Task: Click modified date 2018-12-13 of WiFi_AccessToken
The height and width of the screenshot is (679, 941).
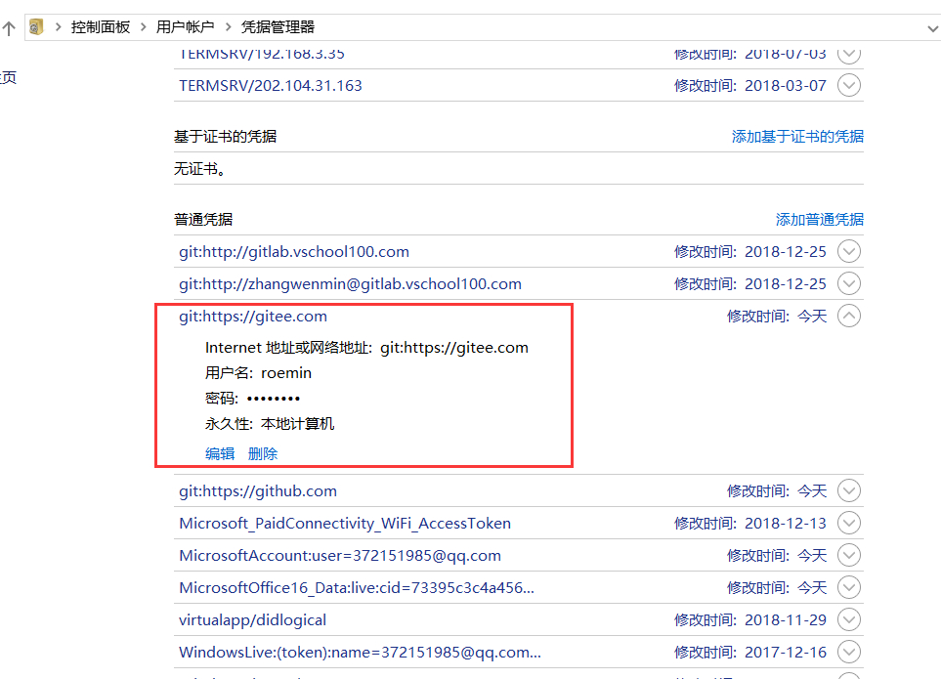Action: 785,524
